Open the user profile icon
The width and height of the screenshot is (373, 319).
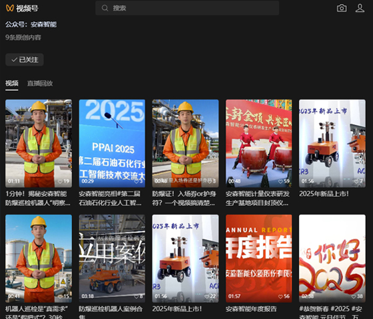click(x=360, y=8)
